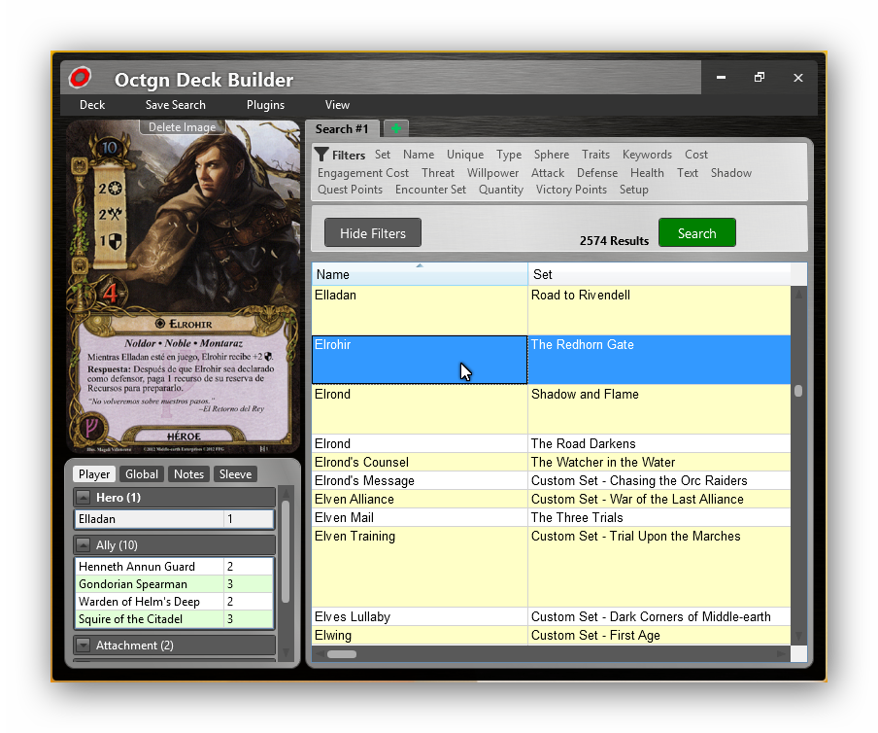This screenshot has width=878, height=733.
Task: Open the Deck menu
Action: (x=92, y=105)
